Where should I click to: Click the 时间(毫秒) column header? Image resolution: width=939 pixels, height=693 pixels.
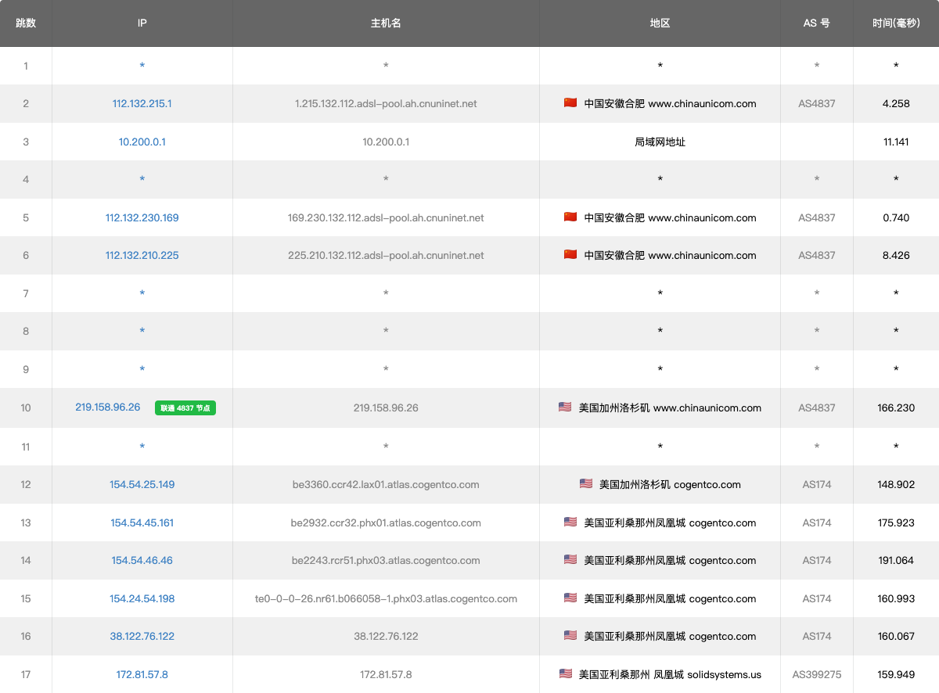896,23
